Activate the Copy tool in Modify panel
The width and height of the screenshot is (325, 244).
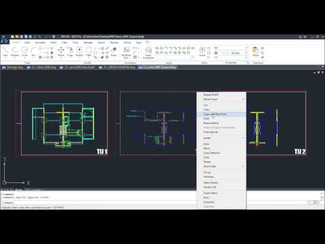pyautogui.click(x=70, y=52)
